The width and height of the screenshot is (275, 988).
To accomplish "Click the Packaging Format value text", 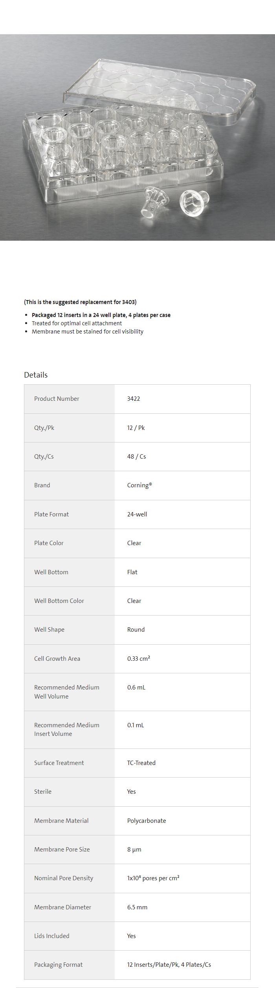I will (x=169, y=964).
